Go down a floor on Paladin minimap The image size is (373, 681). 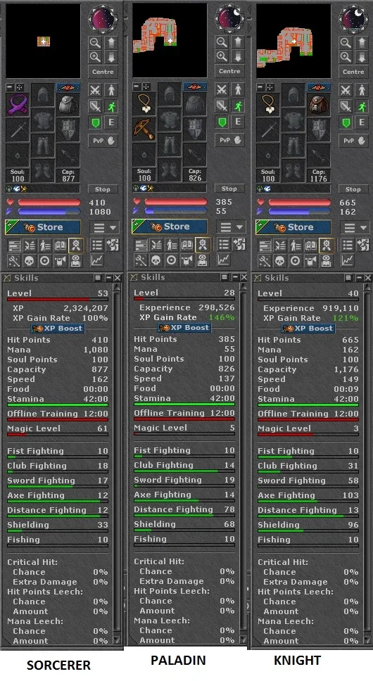click(237, 56)
